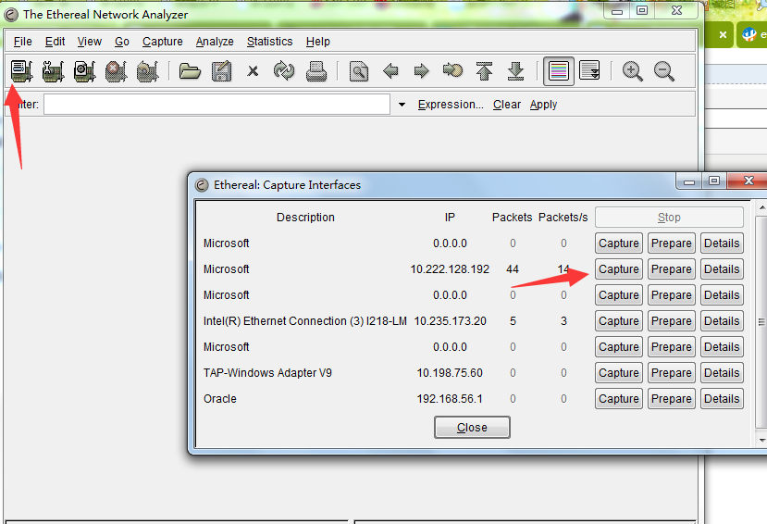Print packets printer icon
Image resolution: width=767 pixels, height=524 pixels.
(x=316, y=71)
